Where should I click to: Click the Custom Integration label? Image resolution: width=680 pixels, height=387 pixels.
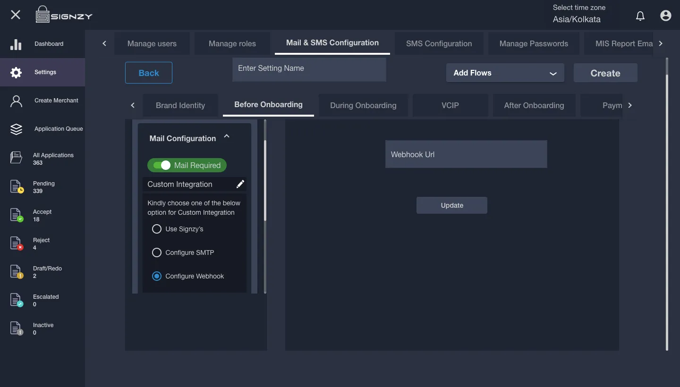180,184
